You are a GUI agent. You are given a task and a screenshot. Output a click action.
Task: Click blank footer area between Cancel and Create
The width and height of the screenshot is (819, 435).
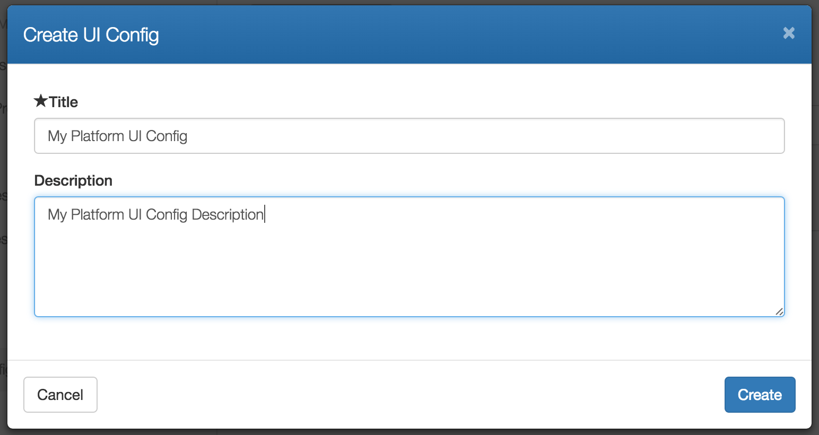pos(411,395)
